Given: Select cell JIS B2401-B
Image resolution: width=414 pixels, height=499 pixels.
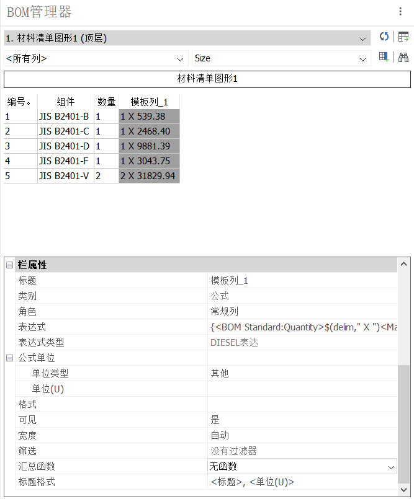Looking at the screenshot, I should coord(66,117).
